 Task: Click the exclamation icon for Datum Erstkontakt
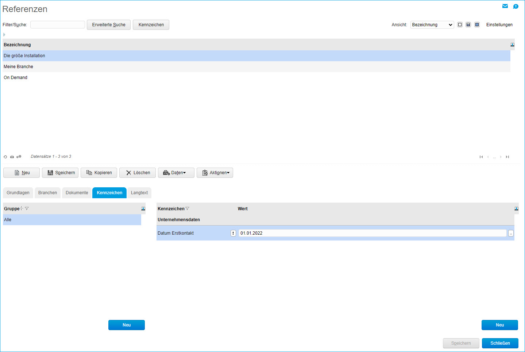pyautogui.click(x=233, y=233)
